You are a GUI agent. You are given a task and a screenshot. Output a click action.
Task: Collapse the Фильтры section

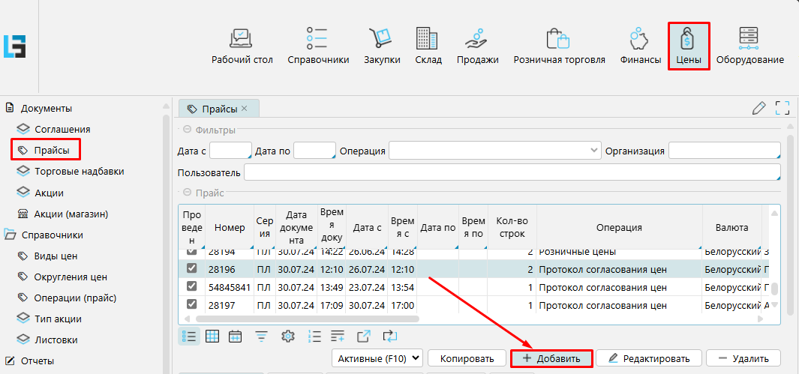click(187, 130)
